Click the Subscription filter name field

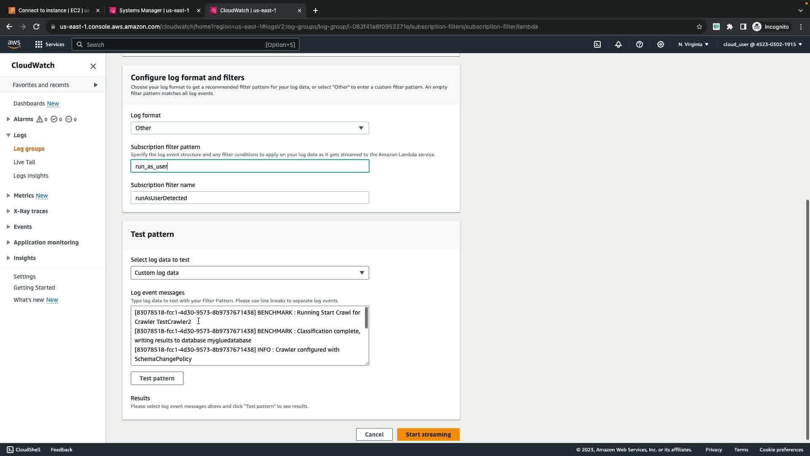point(250,198)
